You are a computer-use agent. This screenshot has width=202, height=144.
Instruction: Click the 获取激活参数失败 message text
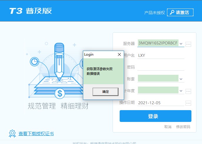point(100,69)
